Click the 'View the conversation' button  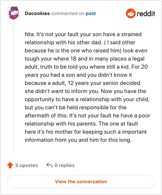click(x=81, y=182)
